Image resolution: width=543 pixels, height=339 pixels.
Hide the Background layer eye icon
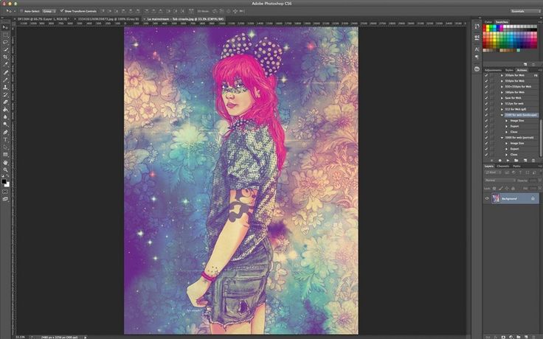487,198
